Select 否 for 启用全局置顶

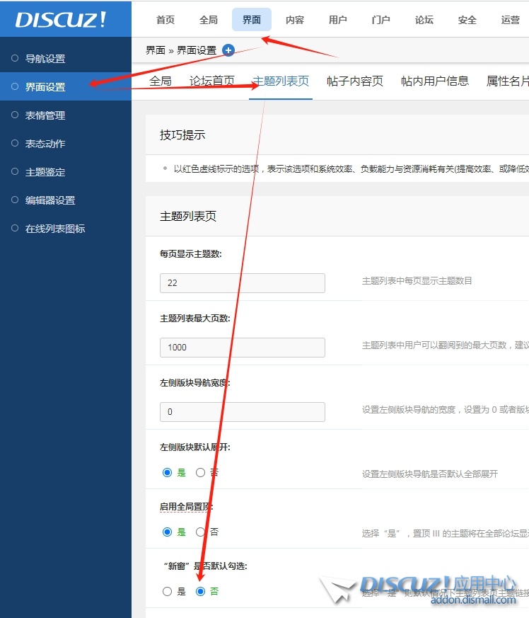point(201,532)
